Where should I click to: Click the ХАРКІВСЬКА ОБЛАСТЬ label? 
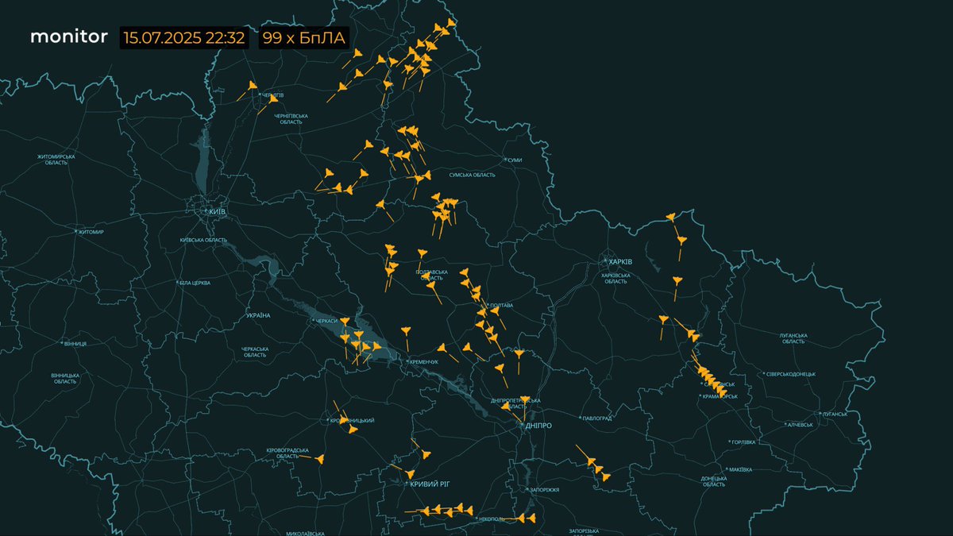coord(615,278)
